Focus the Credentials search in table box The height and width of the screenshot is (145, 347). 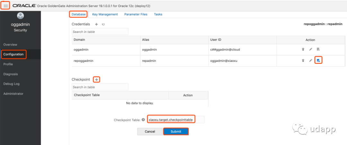tap(100, 32)
